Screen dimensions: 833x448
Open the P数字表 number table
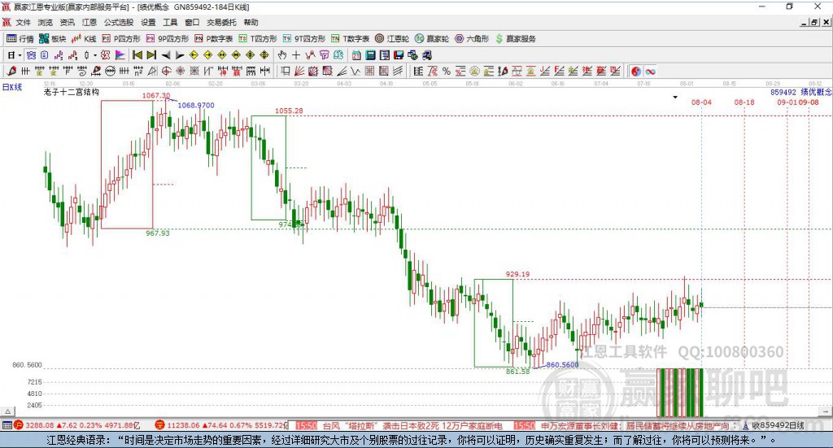[214, 39]
